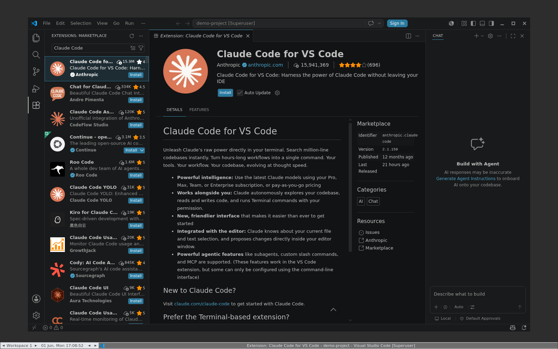Open the Accounts icon in activity bar
The width and height of the screenshot is (558, 349).
point(36,299)
